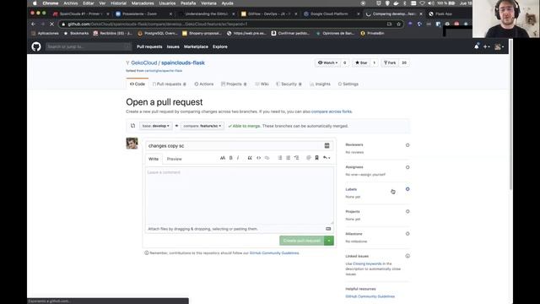Open the GekoCloud owner link
The height and width of the screenshot is (304, 540).
144,62
